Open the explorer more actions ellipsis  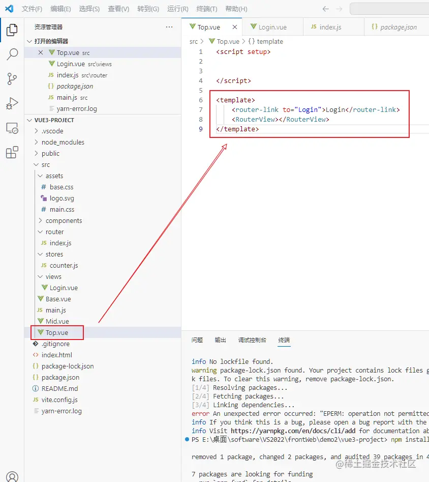click(x=169, y=27)
